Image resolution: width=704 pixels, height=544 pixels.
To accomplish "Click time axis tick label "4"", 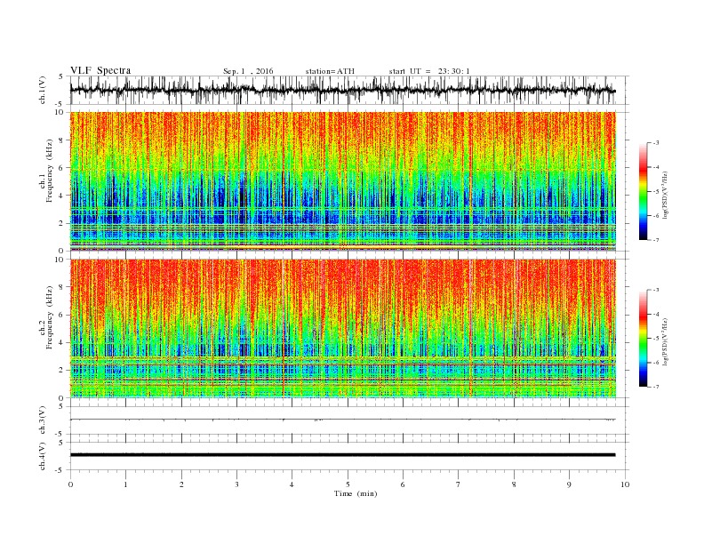I will [292, 484].
